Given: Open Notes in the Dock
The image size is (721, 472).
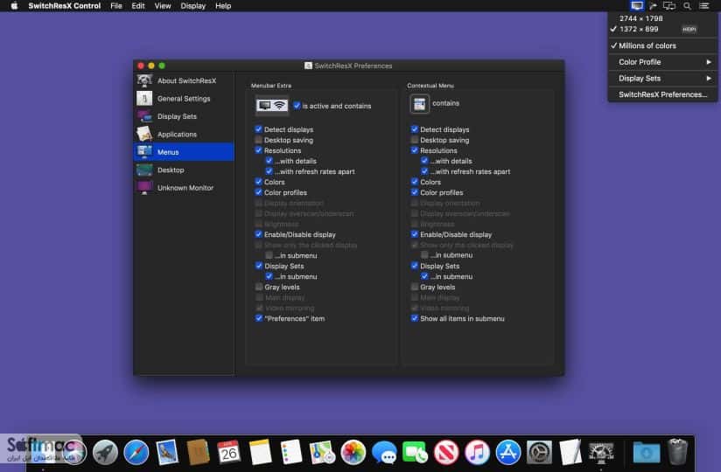Looking at the screenshot, I should tap(260, 452).
